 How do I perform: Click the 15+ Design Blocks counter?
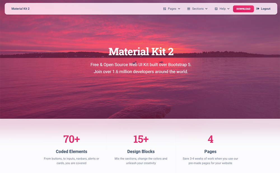click(141, 139)
